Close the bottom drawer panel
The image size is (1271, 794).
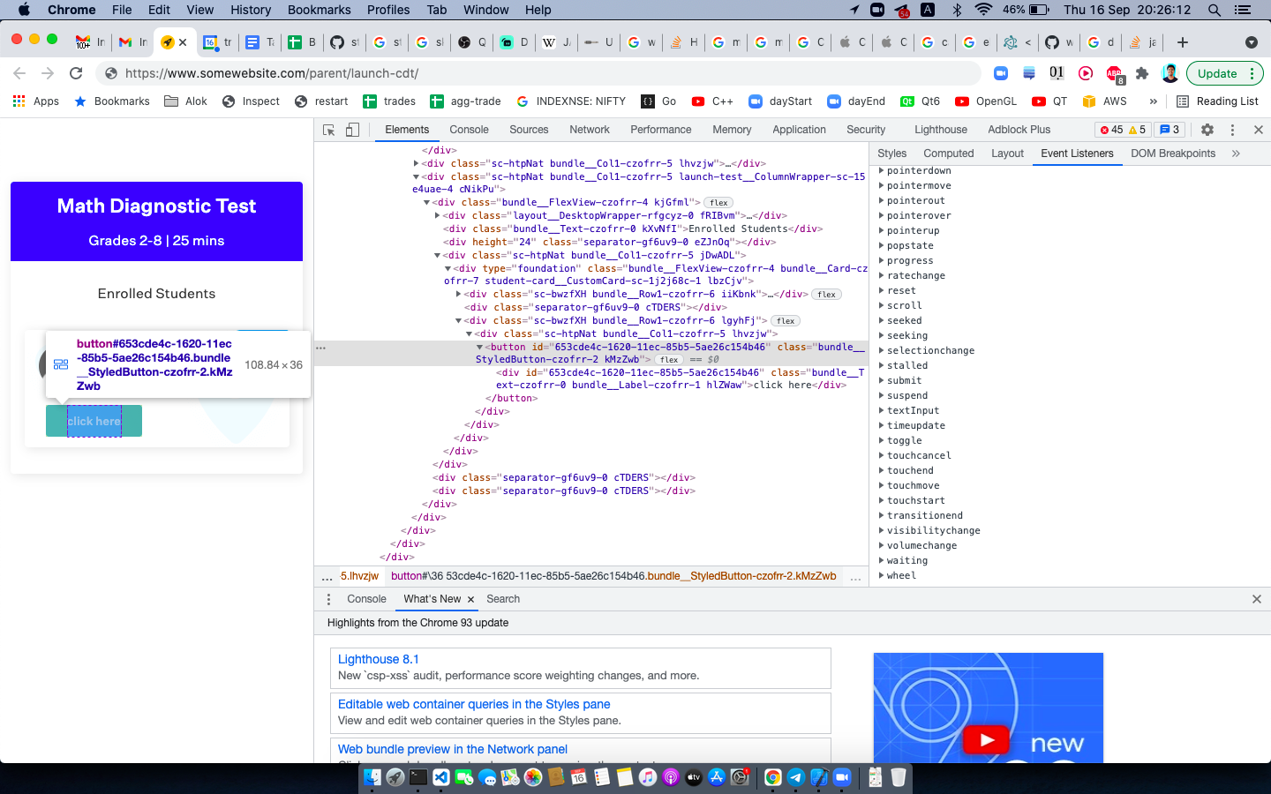[x=1257, y=599]
